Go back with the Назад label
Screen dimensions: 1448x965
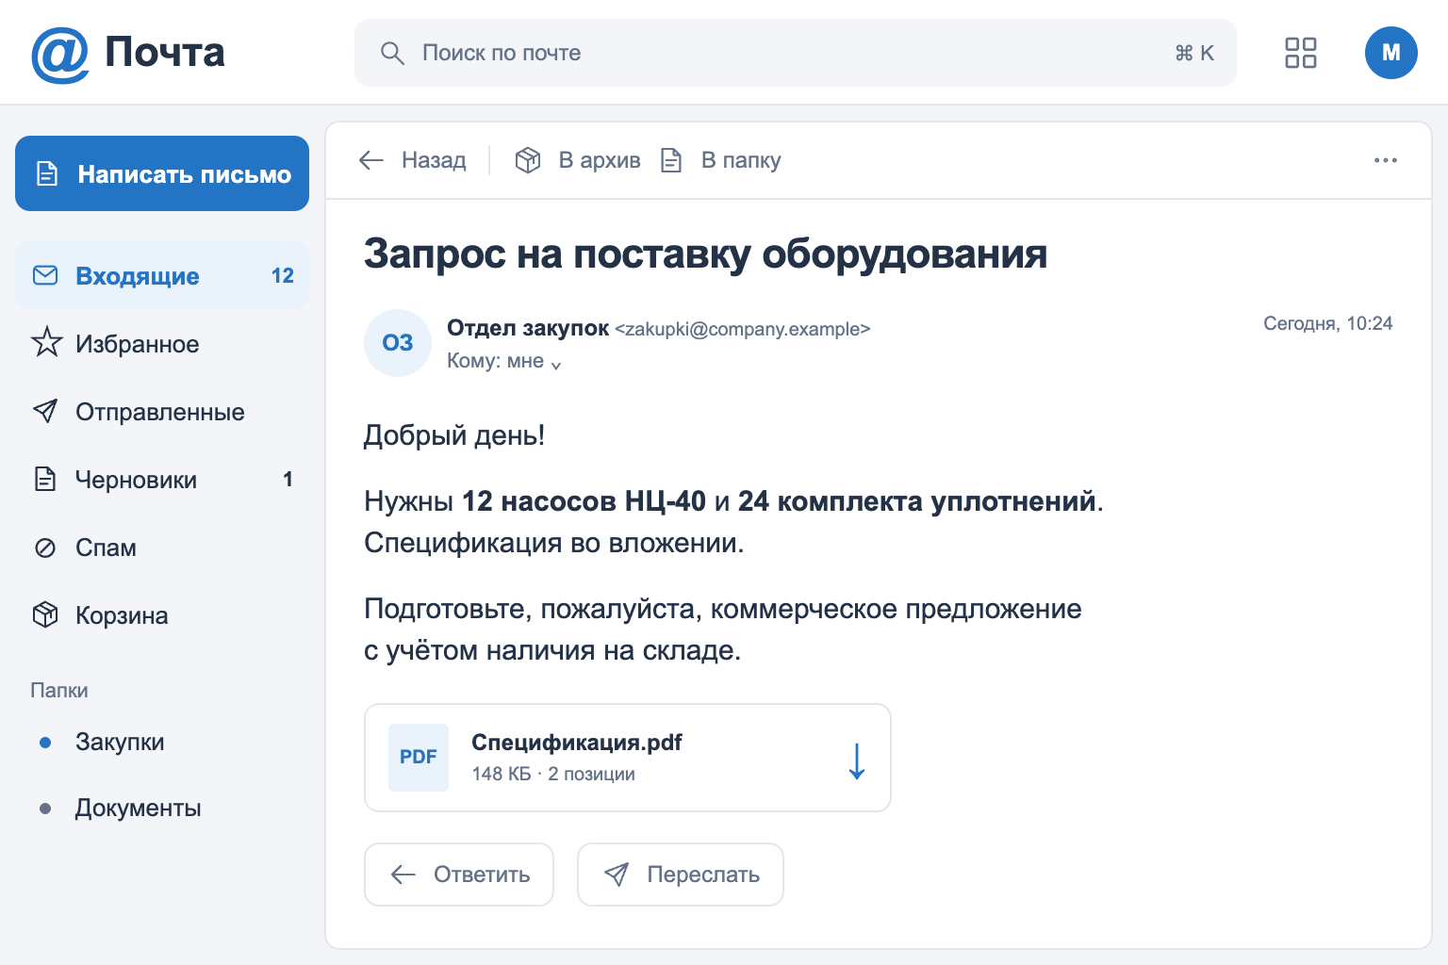[x=434, y=160]
